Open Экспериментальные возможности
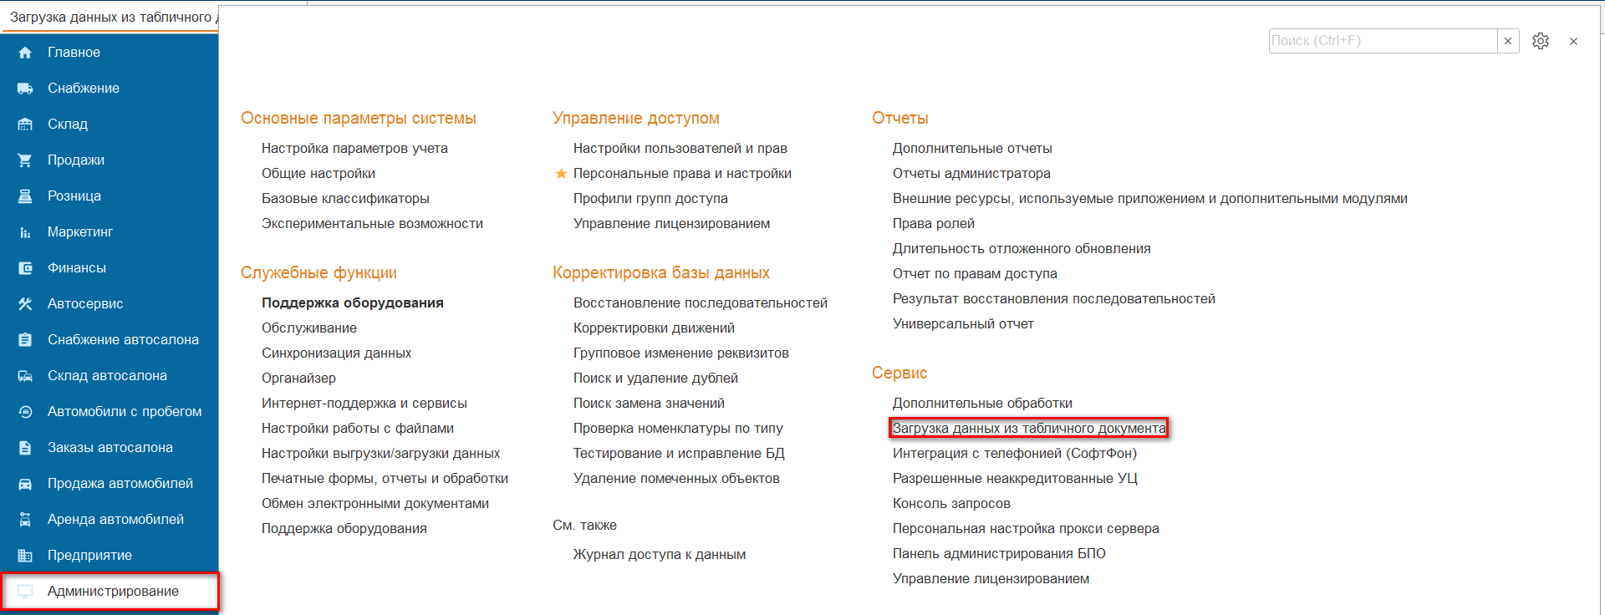 click(372, 224)
